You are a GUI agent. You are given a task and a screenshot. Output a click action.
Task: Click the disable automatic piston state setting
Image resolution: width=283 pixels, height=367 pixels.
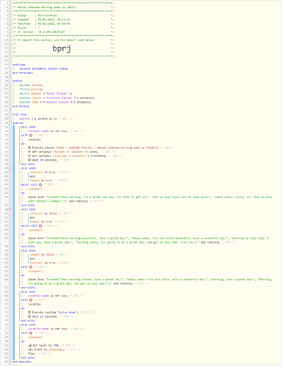[44, 69]
